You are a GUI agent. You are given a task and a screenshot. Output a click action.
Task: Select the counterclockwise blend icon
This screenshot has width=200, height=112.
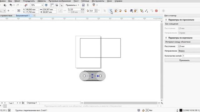125,11
